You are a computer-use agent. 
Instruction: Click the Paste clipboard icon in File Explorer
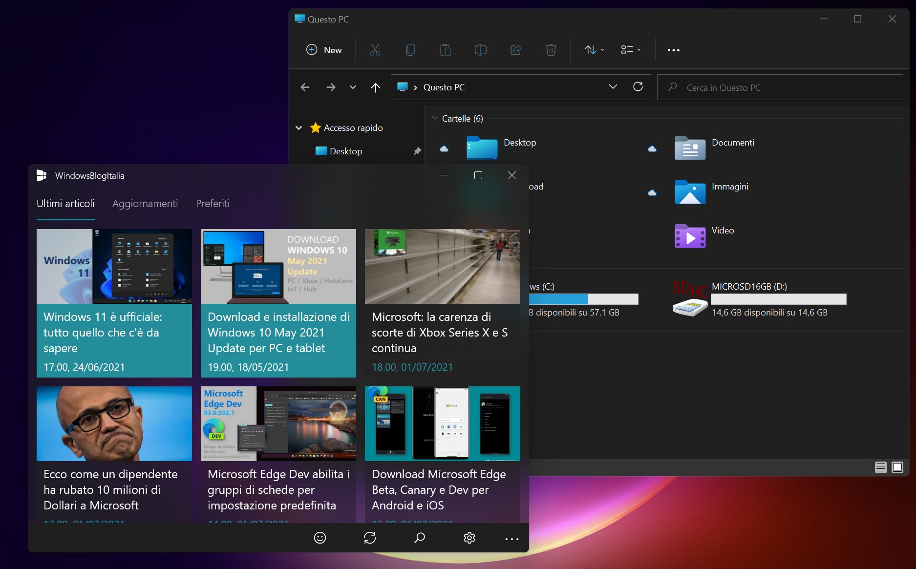445,50
